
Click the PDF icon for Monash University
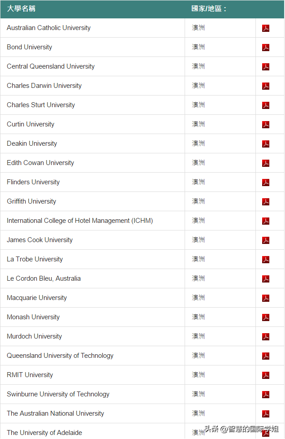pyautogui.click(x=266, y=317)
